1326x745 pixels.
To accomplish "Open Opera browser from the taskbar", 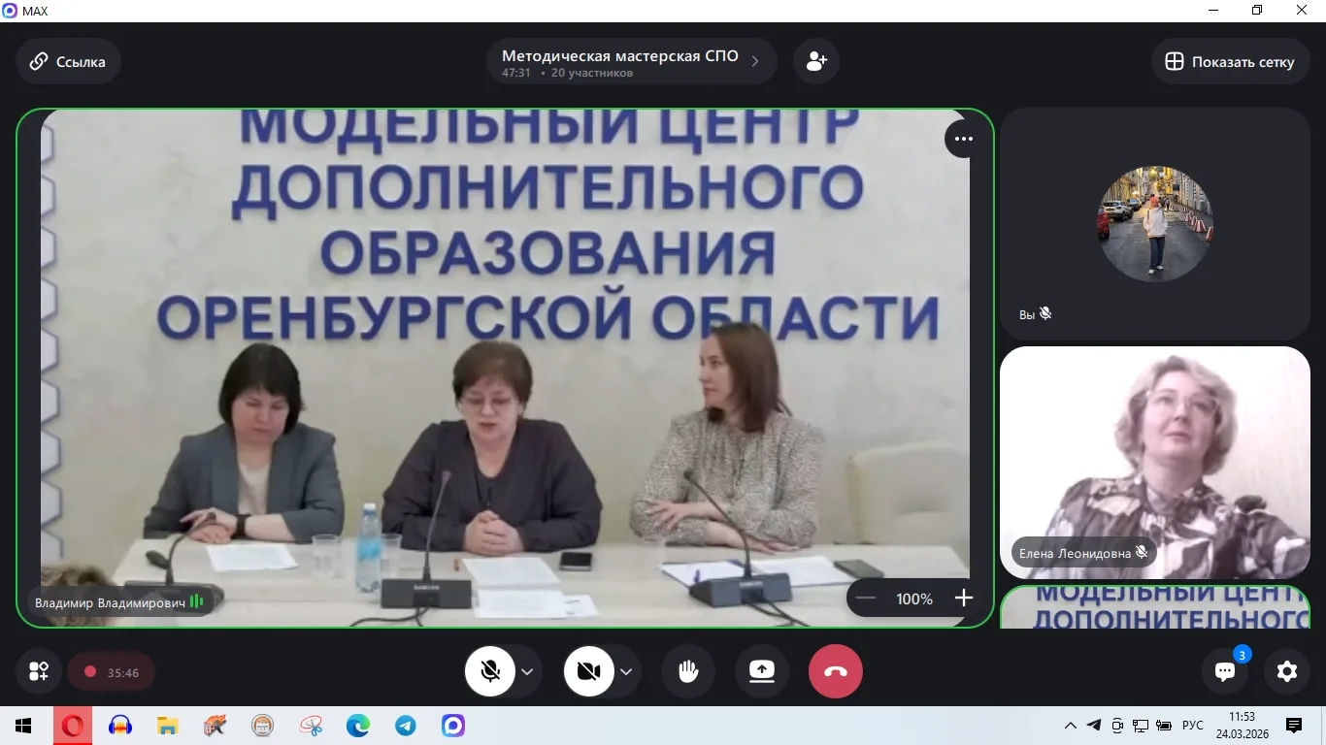I will point(73,726).
